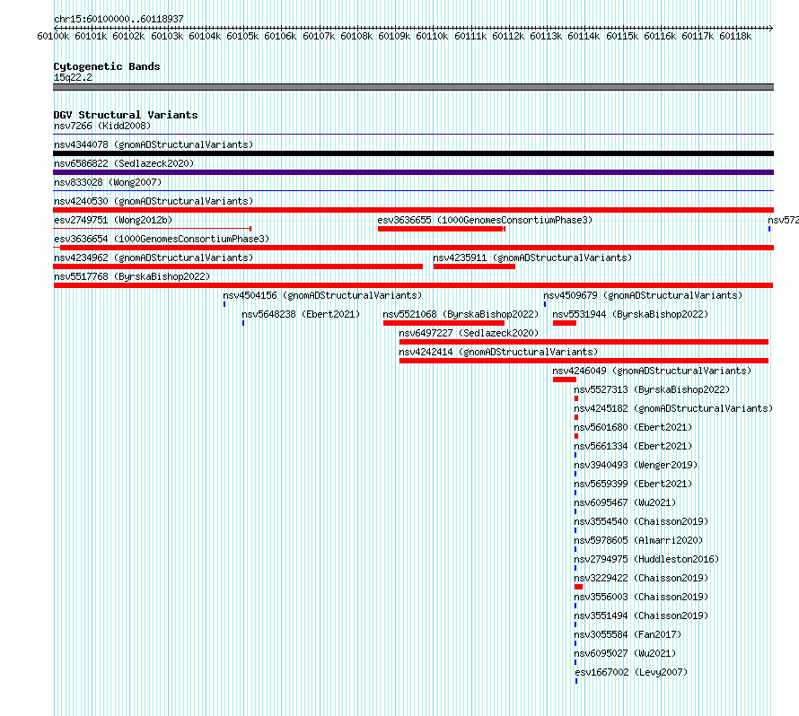Open the nsv6586822 (Sedlazeck2020) label
Viewport: 799px width, 716px height.
point(124,163)
